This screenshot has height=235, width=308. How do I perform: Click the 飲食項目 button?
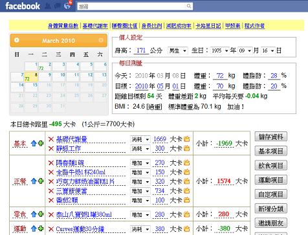click(271, 166)
